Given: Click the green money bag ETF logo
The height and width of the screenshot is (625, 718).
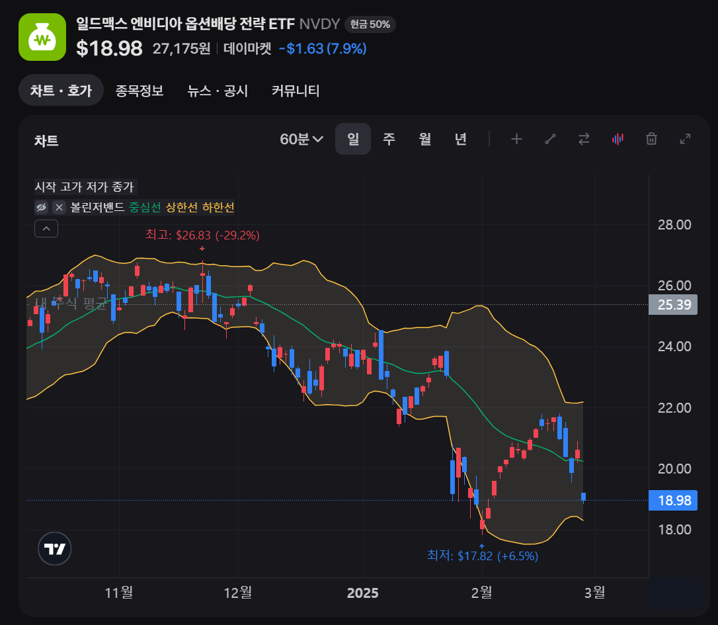Looking at the screenshot, I should (42, 37).
